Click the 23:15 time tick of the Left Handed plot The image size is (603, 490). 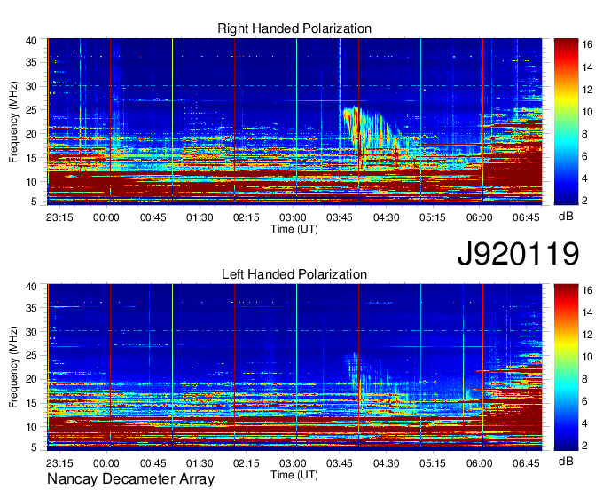pos(59,463)
